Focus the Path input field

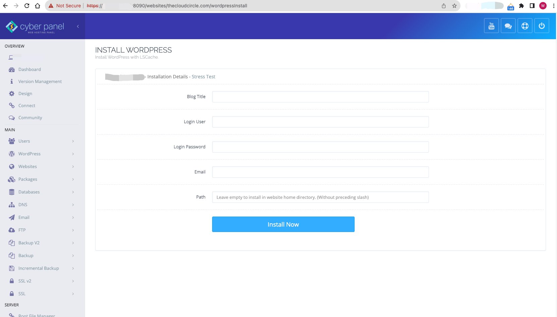tap(320, 197)
